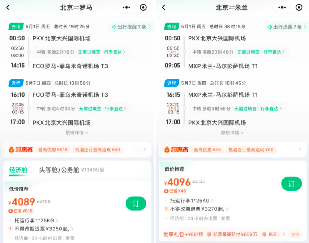This screenshot has width=309, height=243.
Task: Tap 更换 to change the Milan perk package
Action: click(x=295, y=234)
